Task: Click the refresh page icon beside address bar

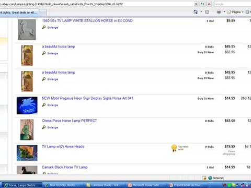Action: pos(202,4)
